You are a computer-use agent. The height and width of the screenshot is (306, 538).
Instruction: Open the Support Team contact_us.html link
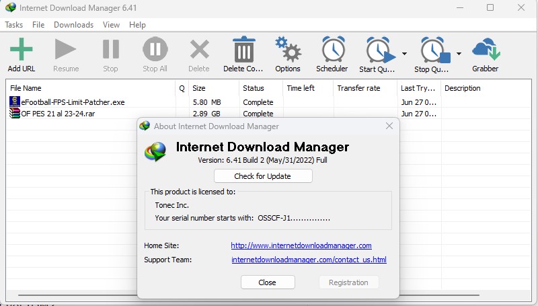coord(309,260)
